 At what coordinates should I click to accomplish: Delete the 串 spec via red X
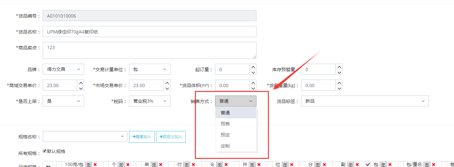pos(161,165)
